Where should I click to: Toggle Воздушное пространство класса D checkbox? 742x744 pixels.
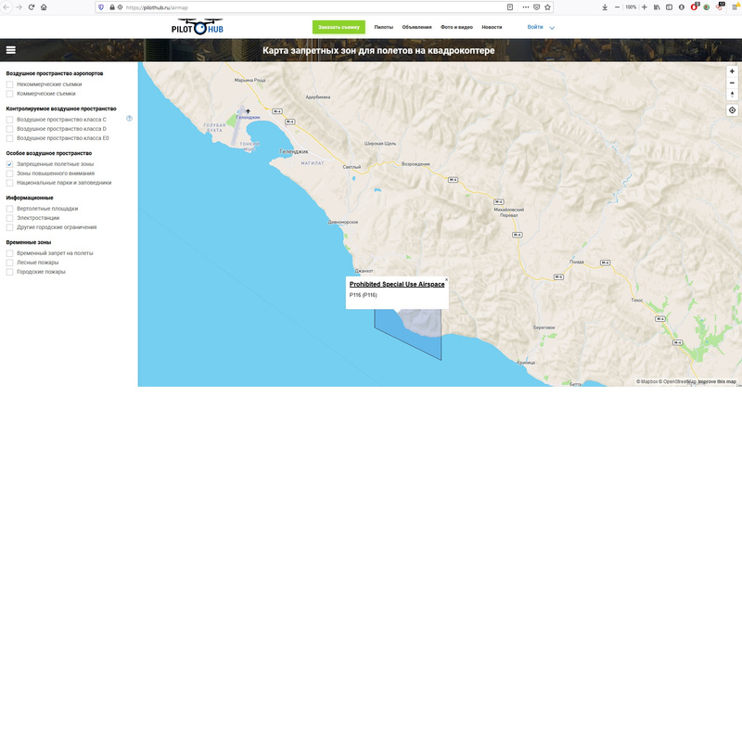[9, 129]
